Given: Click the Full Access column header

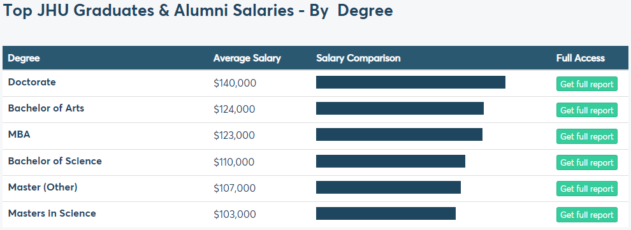Looking at the screenshot, I should [580, 59].
